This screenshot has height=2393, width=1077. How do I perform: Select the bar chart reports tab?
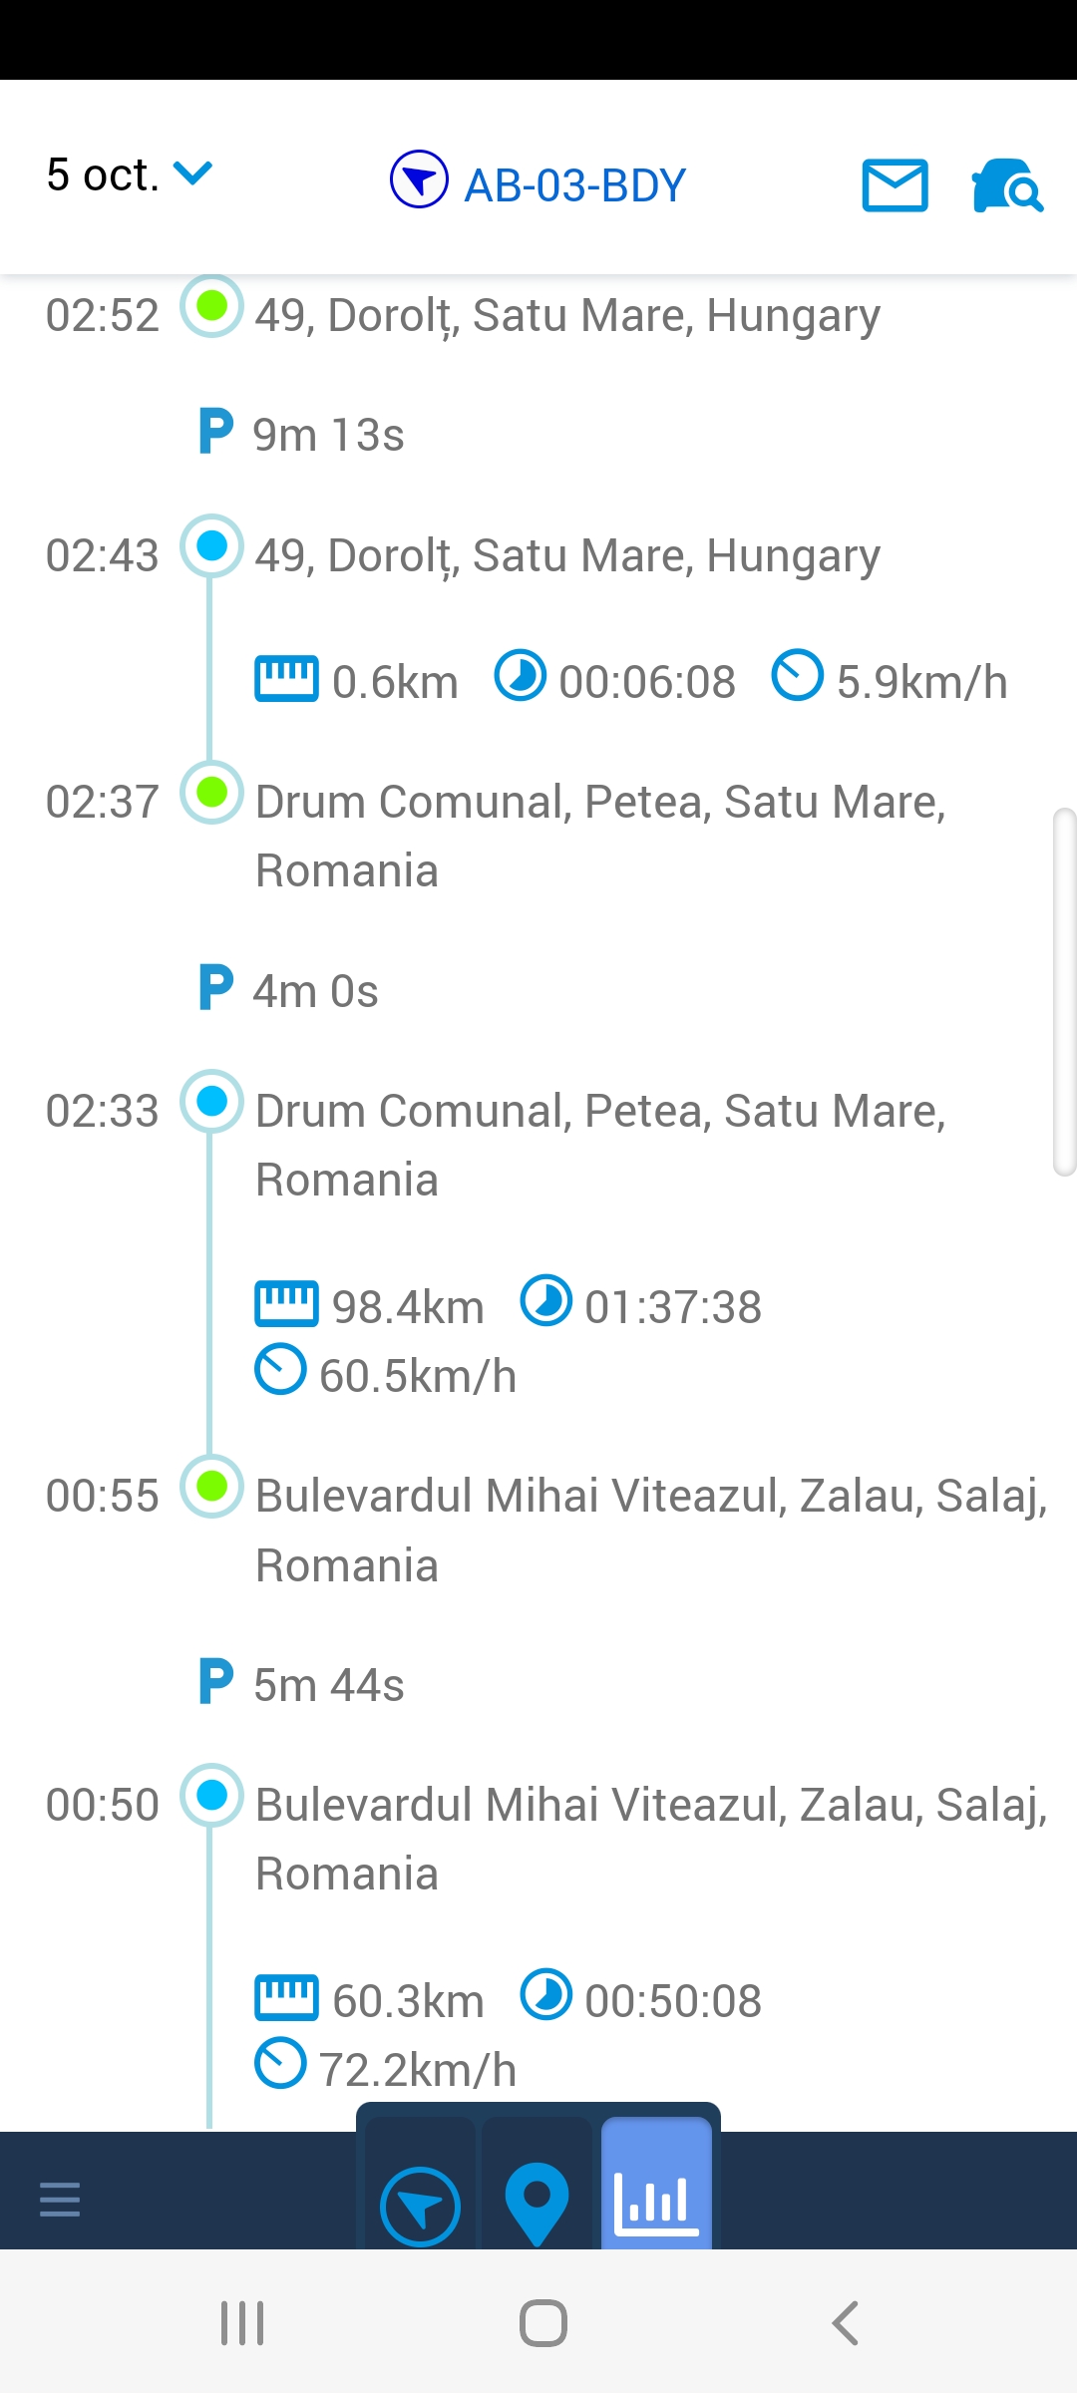click(x=656, y=2202)
